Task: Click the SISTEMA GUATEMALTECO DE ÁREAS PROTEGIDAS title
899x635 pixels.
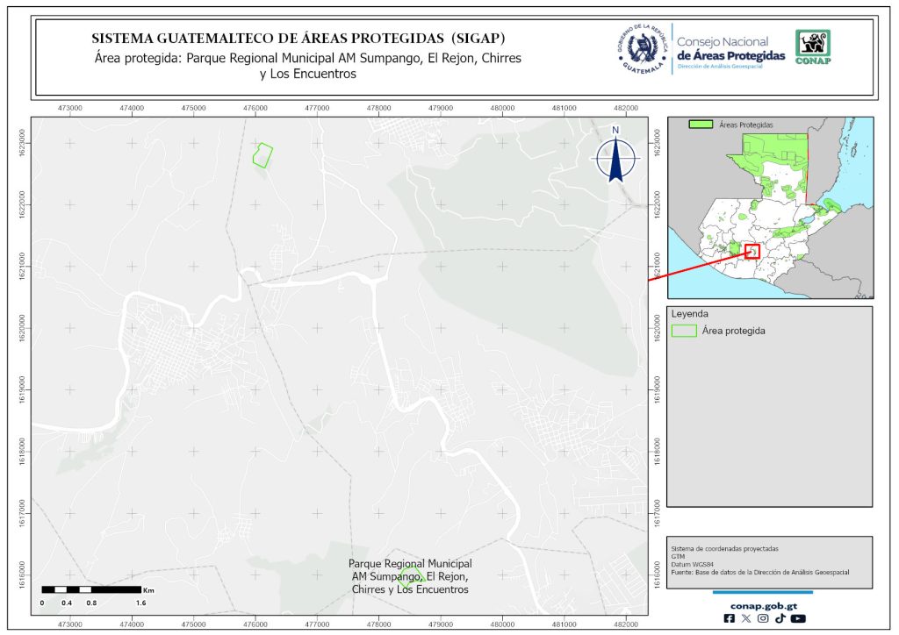Action: tap(298, 39)
